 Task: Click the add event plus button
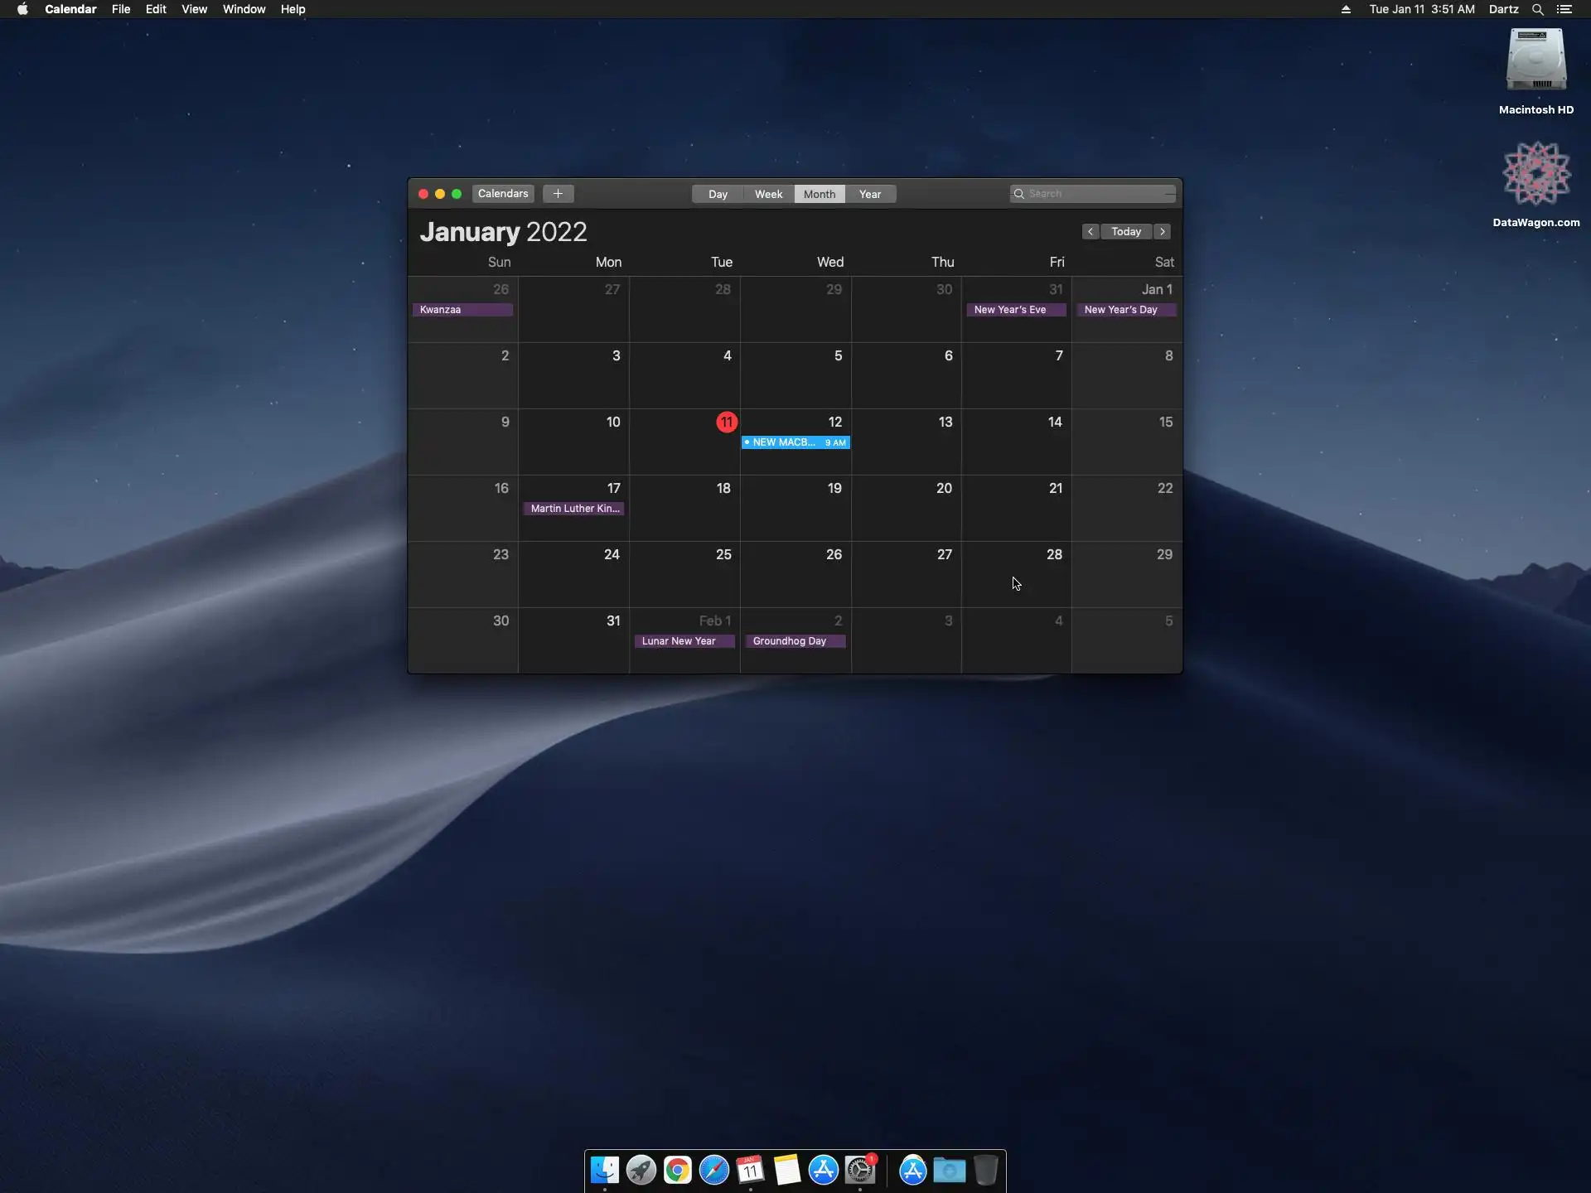[x=558, y=194]
